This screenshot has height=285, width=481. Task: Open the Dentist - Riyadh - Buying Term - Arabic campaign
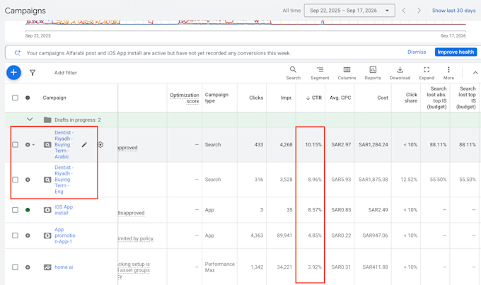pyautogui.click(x=64, y=144)
